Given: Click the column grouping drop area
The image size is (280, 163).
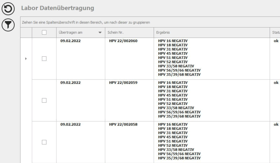Looking at the screenshot, I should 149,22.
